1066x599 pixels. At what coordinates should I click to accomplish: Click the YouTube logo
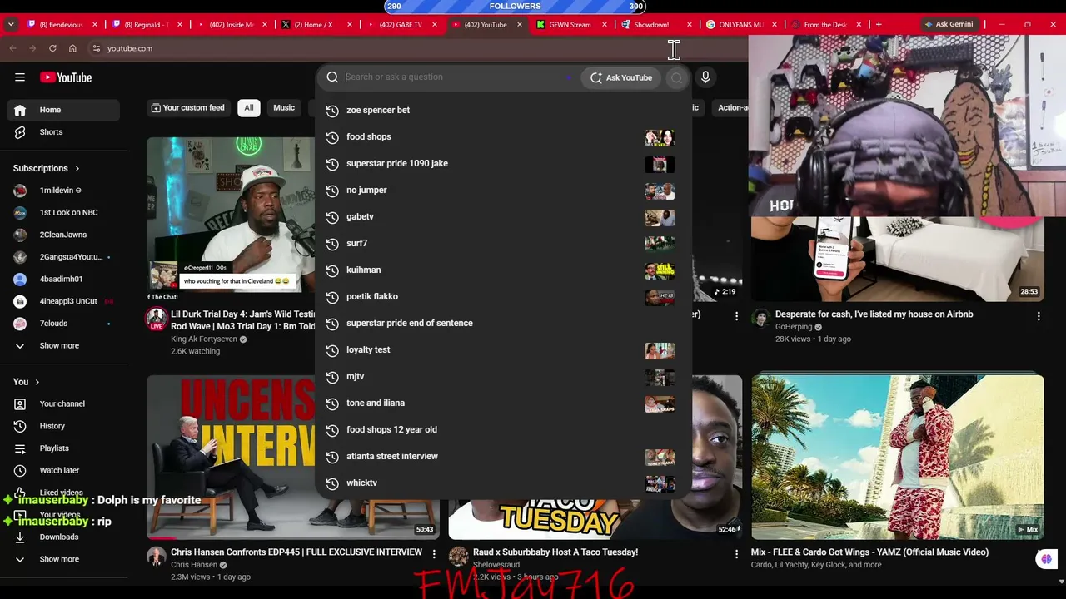point(66,77)
